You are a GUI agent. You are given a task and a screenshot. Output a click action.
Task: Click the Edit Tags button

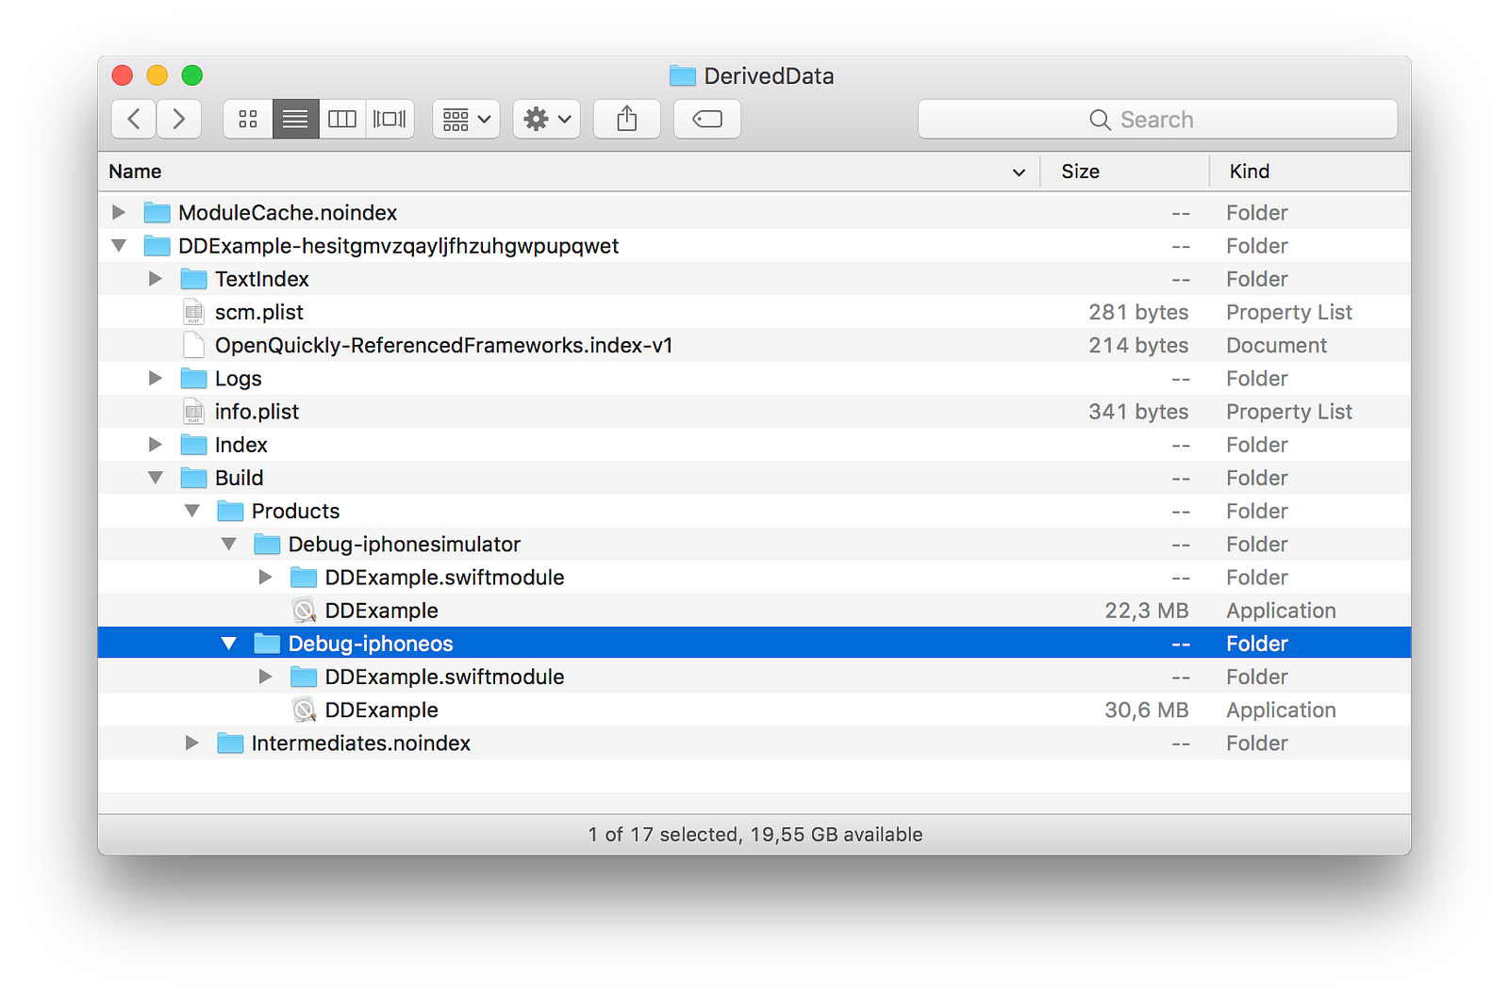coord(707,119)
